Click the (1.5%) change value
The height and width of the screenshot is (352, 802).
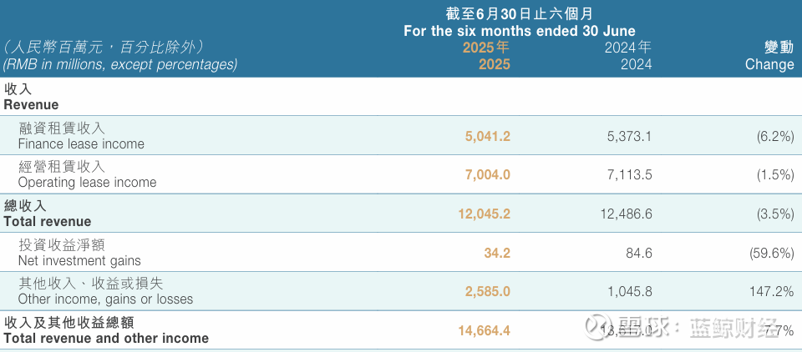[x=773, y=174]
